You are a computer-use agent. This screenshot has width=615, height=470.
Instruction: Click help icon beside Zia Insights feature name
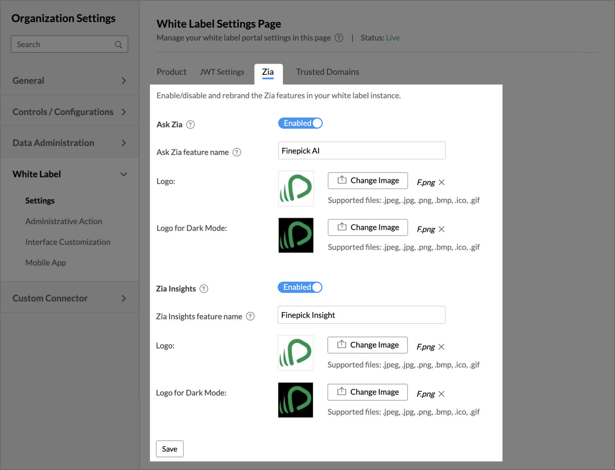coord(250,316)
